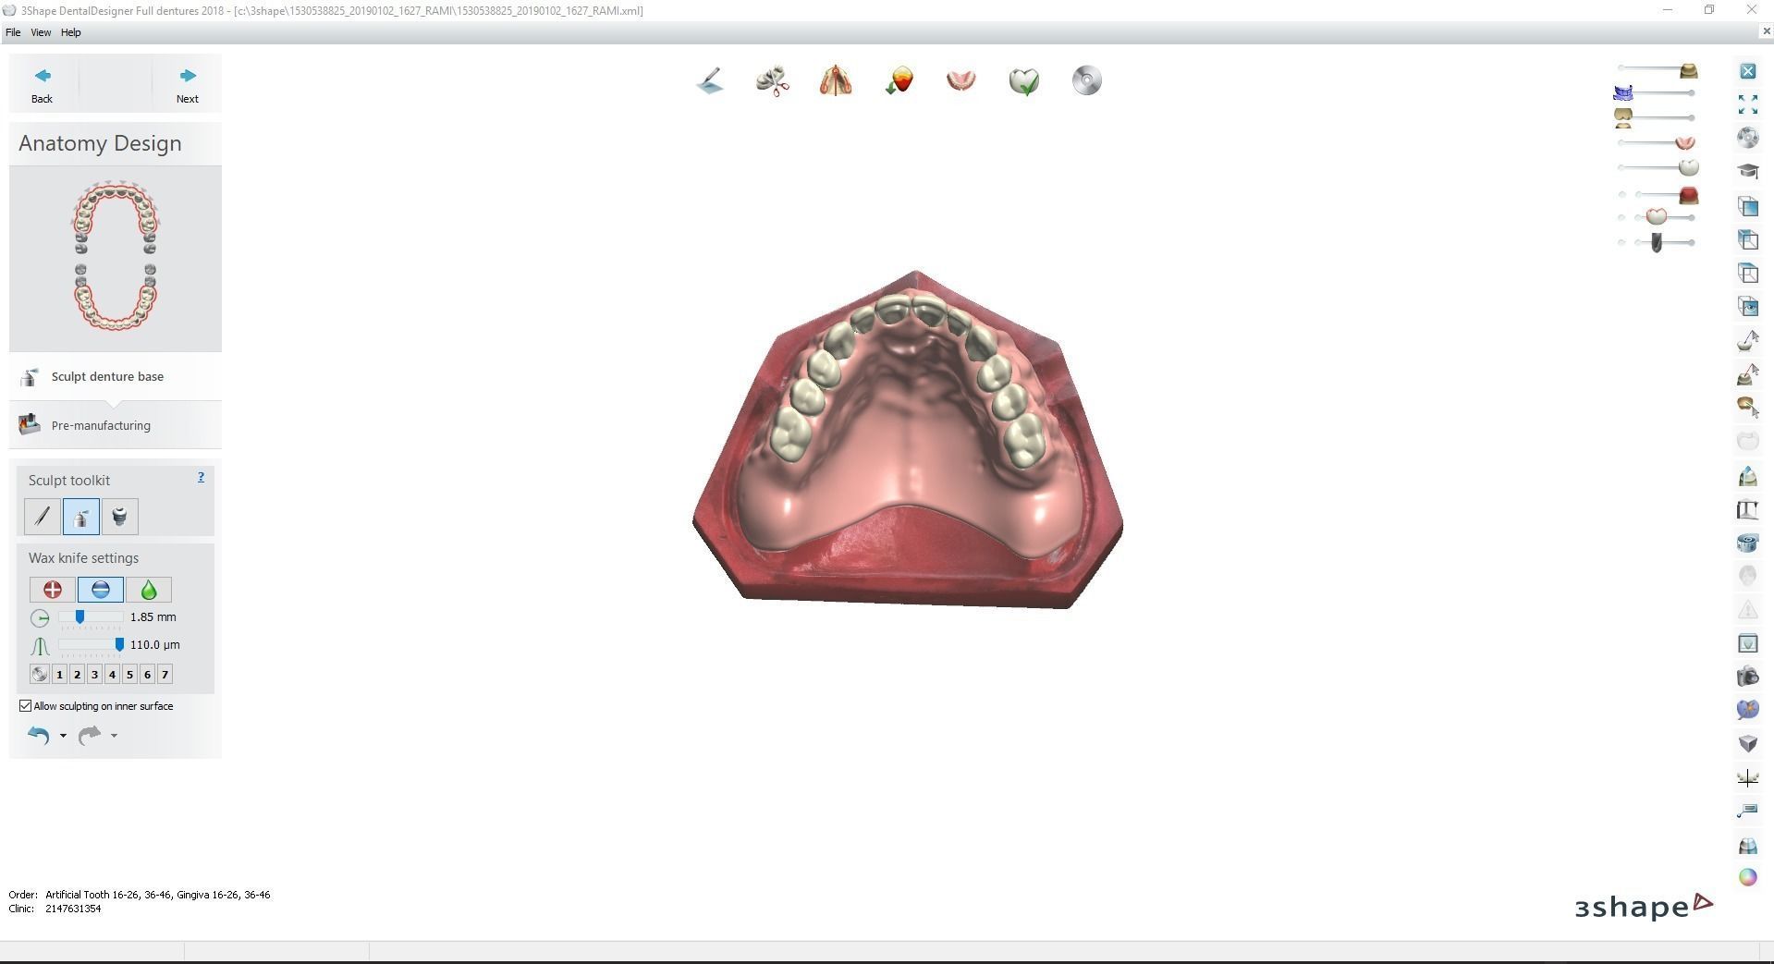This screenshot has height=964, width=1774.
Task: Choose the green smooth drop mode
Action: click(x=149, y=590)
